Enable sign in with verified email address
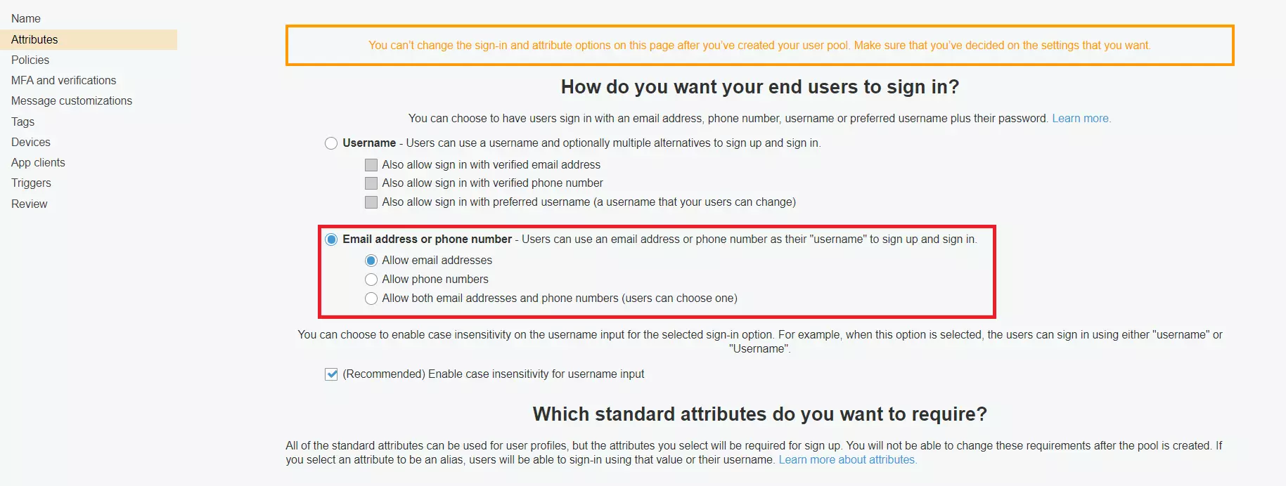Screen dimensions: 1286x486 371,164
